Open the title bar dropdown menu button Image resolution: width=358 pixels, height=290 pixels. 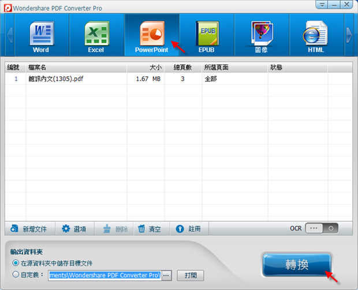click(322, 5)
